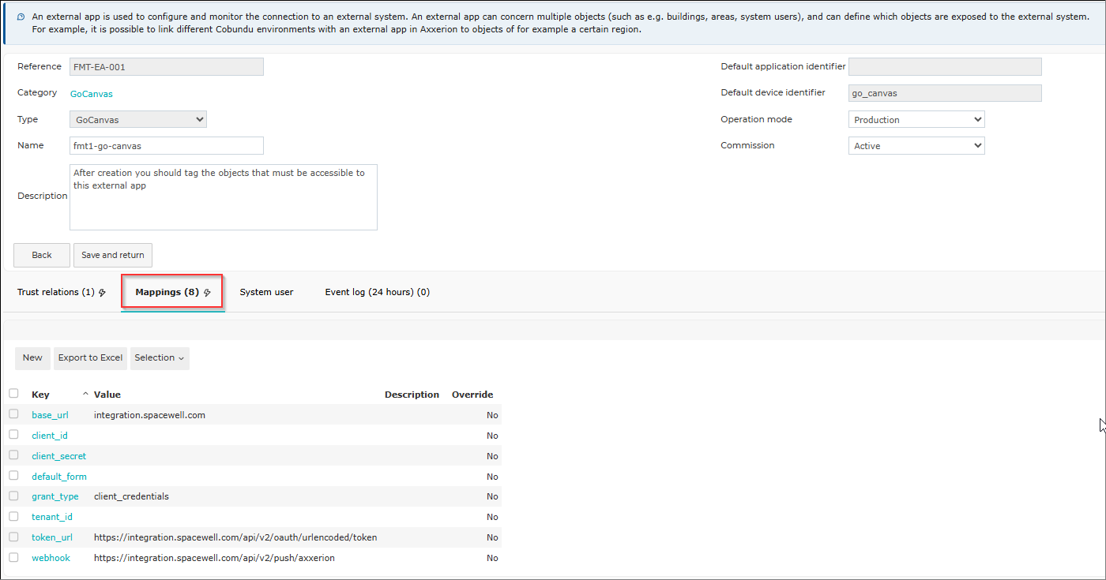The width and height of the screenshot is (1106, 580).
Task: Click the lightning icon on Mappings tab
Action: pos(207,293)
